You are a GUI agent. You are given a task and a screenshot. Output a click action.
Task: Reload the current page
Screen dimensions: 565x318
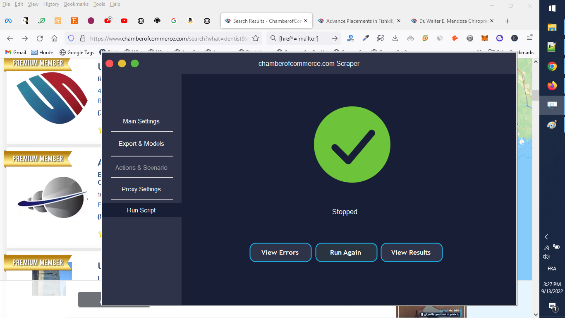point(40,38)
